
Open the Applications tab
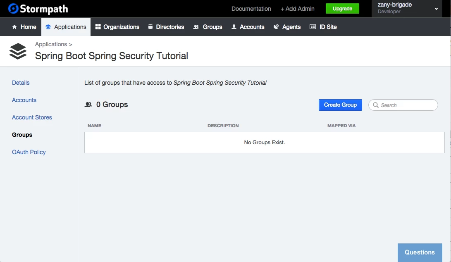coord(66,27)
